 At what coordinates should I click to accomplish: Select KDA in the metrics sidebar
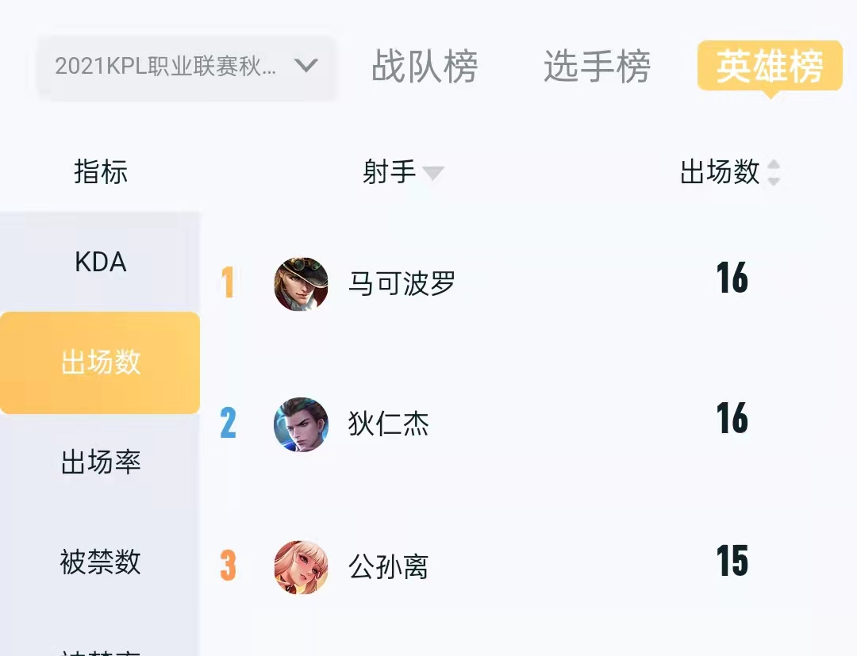coord(101,262)
